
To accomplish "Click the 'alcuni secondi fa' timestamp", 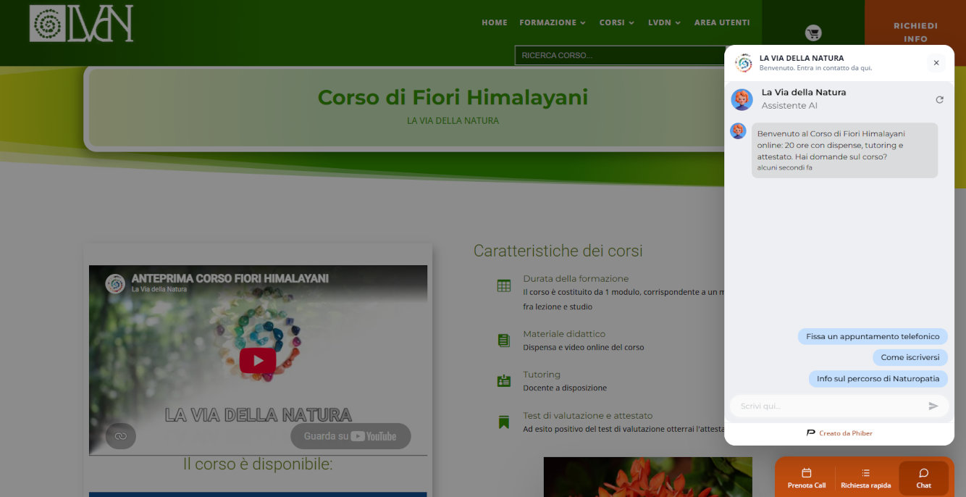I will tap(785, 167).
